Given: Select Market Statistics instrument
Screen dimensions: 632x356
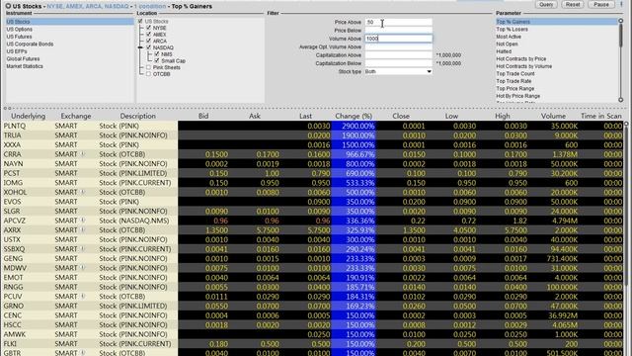Looking at the screenshot, I should pos(25,66).
